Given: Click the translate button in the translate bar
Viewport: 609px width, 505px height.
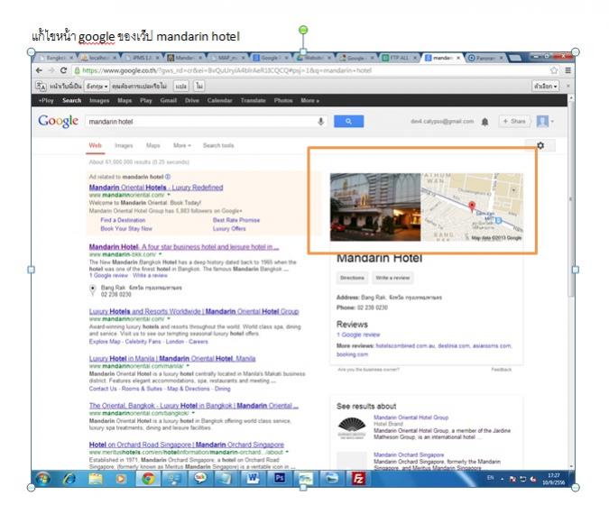Looking at the screenshot, I should coord(181,87).
